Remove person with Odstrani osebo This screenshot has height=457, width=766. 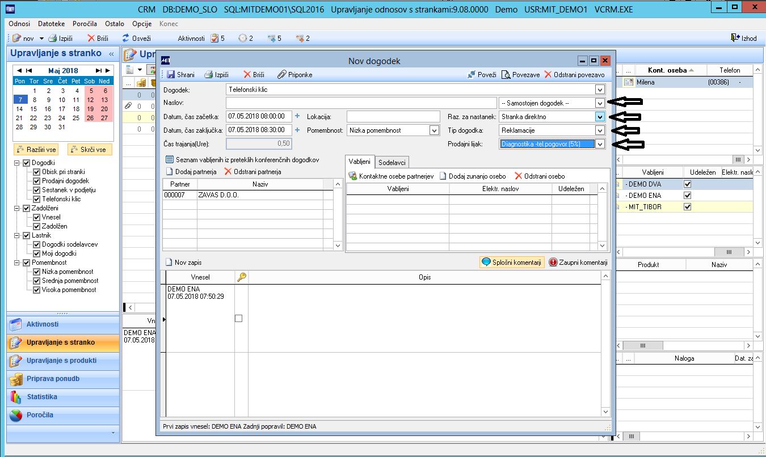click(540, 176)
